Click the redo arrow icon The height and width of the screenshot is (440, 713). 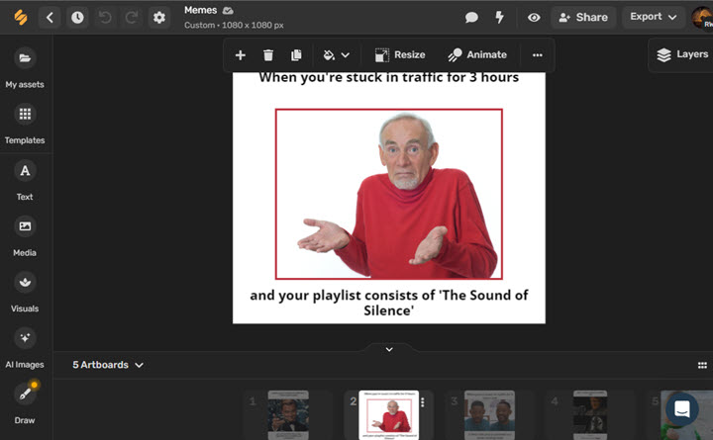132,18
